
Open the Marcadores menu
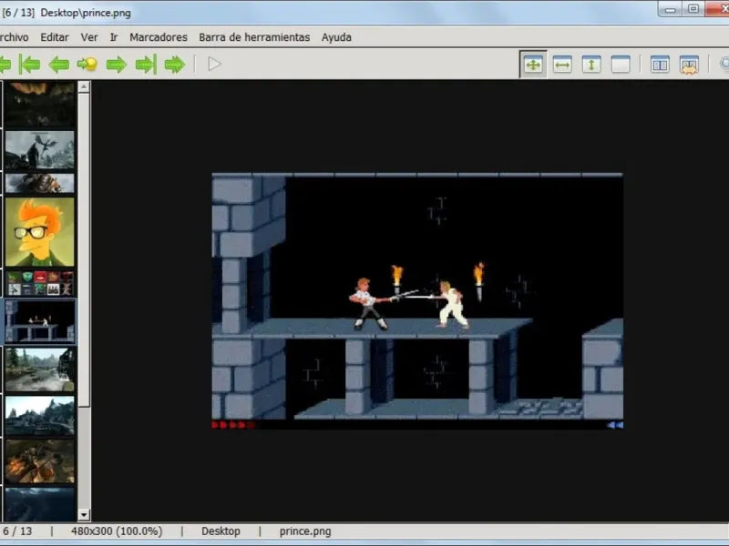point(159,37)
